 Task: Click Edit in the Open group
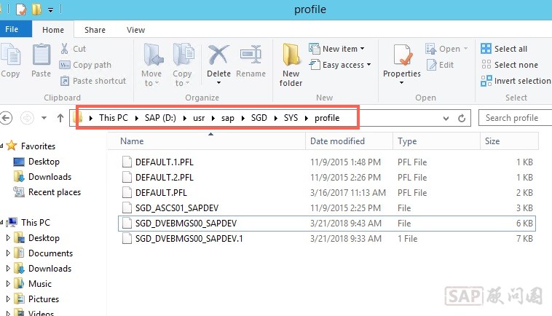tap(440, 65)
